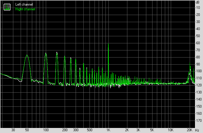Select the 'Left channel' legend label
This screenshot has height=133, width=203.
click(24, 4)
